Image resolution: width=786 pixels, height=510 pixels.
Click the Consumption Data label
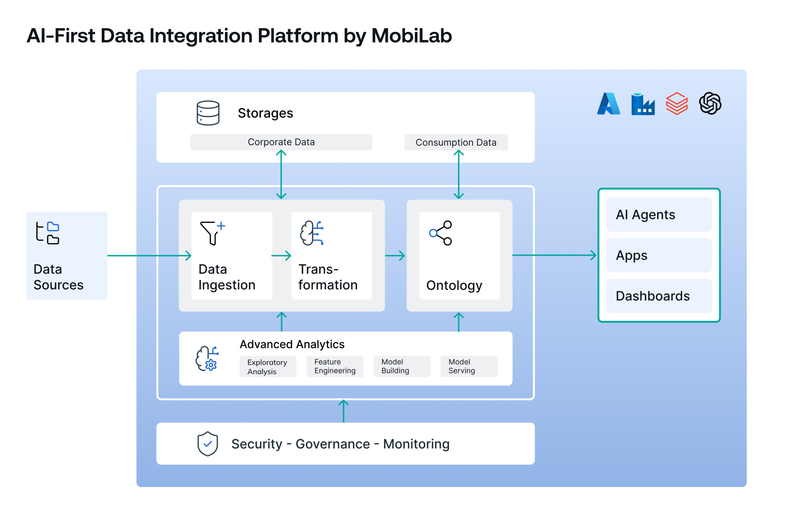pos(457,142)
